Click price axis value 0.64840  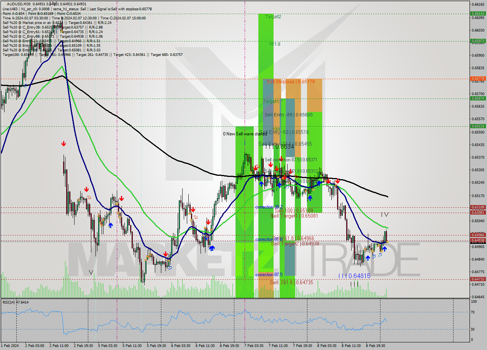(478, 259)
